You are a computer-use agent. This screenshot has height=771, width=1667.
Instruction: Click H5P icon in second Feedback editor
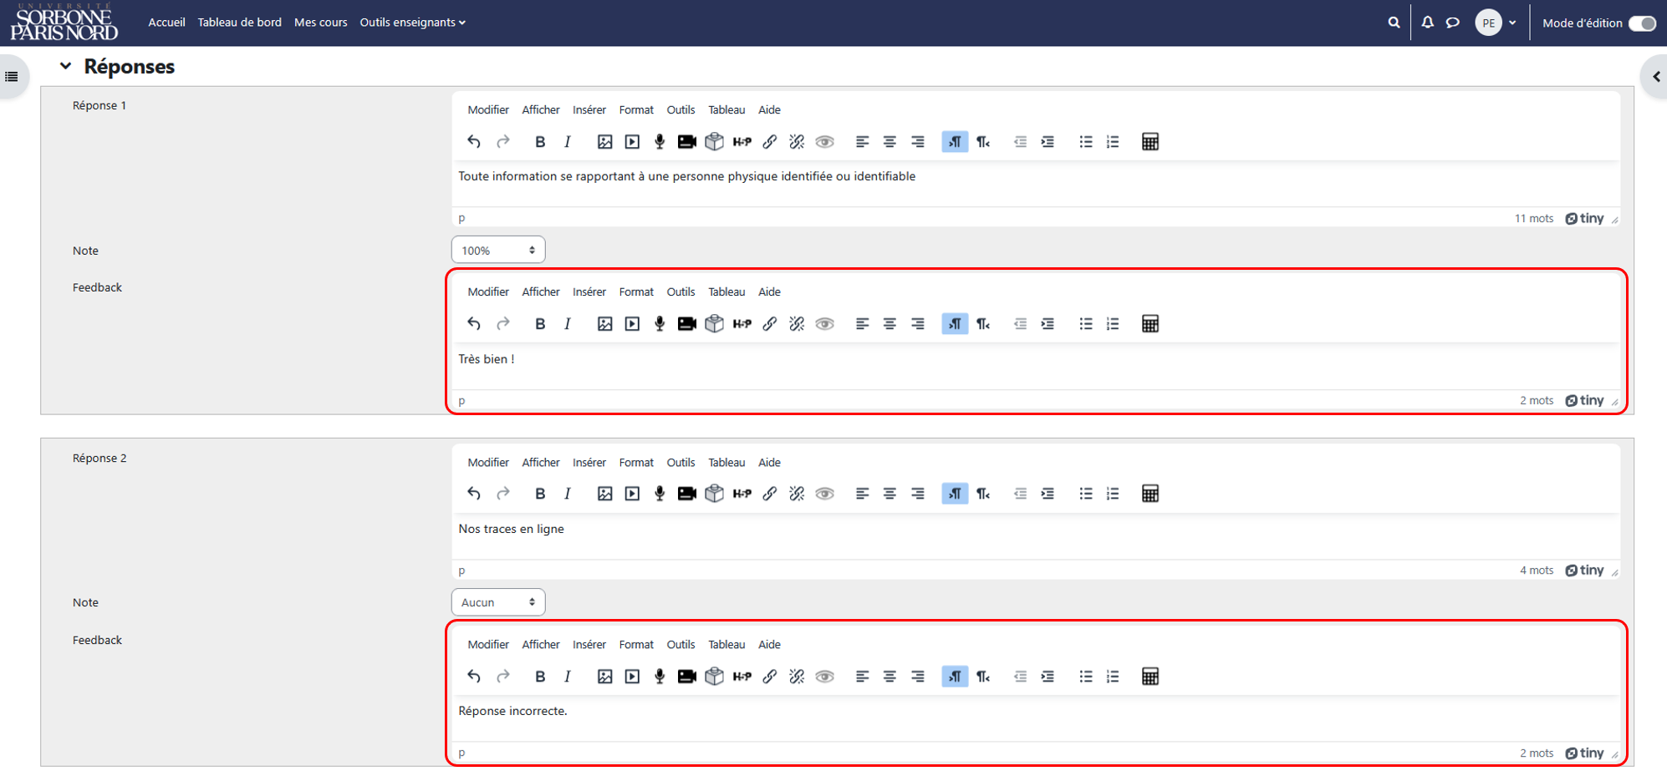coord(742,677)
